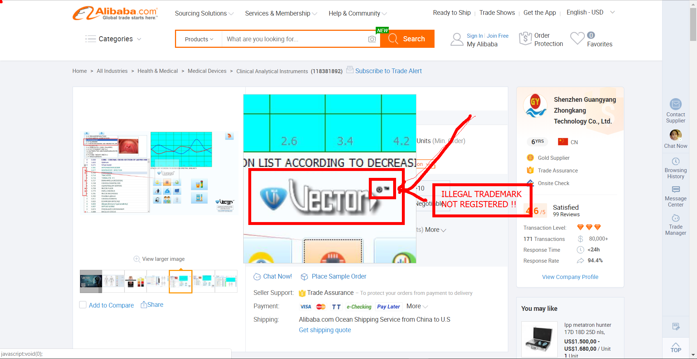Open Sourcing Solutions menu
This screenshot has width=697, height=359.
tap(204, 13)
